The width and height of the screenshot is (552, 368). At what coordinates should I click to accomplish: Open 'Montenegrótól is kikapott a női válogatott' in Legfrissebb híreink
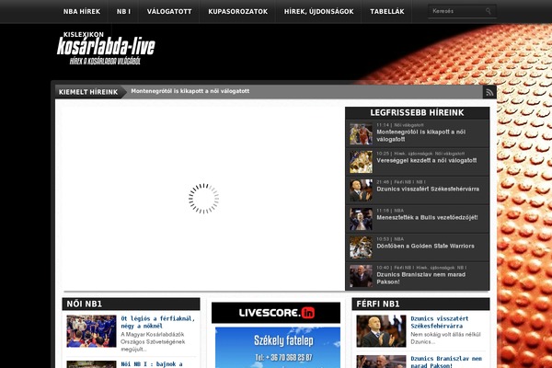pos(421,135)
